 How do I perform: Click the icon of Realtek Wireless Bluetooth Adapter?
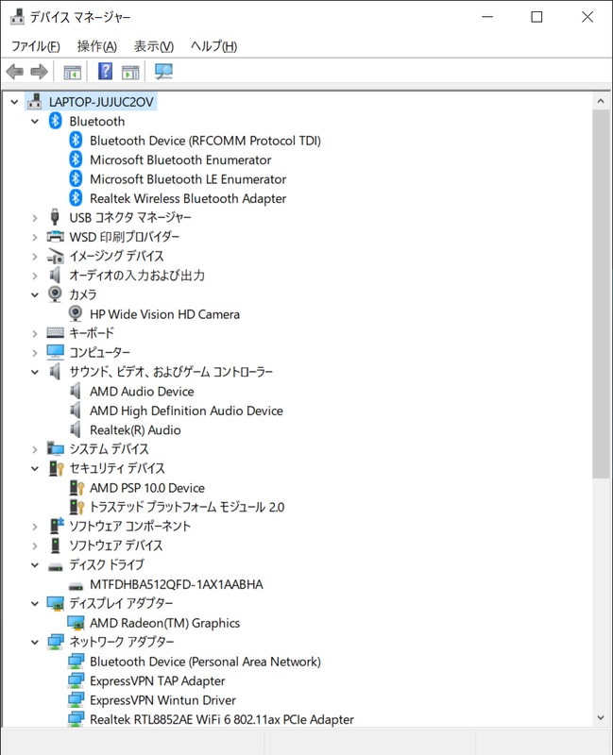76,198
